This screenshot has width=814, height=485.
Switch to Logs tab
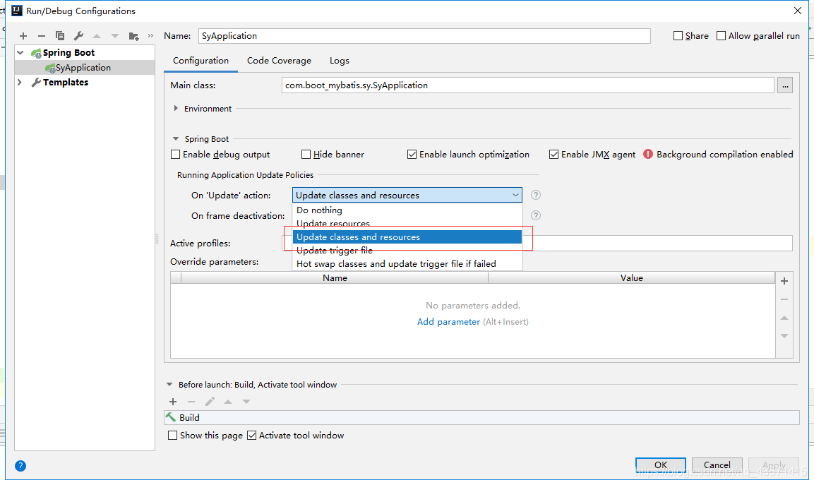click(340, 60)
